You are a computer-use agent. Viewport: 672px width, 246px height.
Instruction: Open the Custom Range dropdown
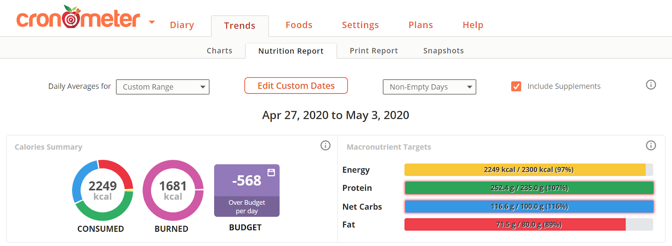(x=163, y=87)
